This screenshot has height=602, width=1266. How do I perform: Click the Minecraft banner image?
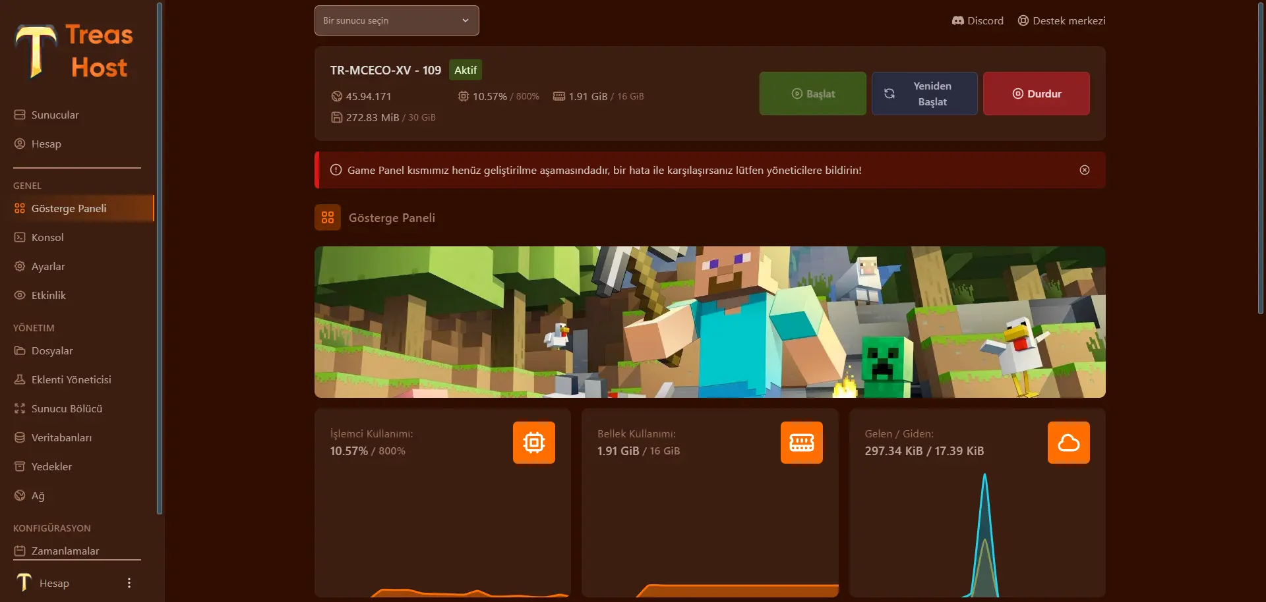pos(710,322)
